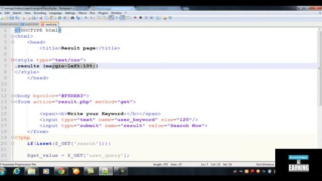Click the 'lines : 37' status bar text
The image size is (322, 181).
click(176, 164)
